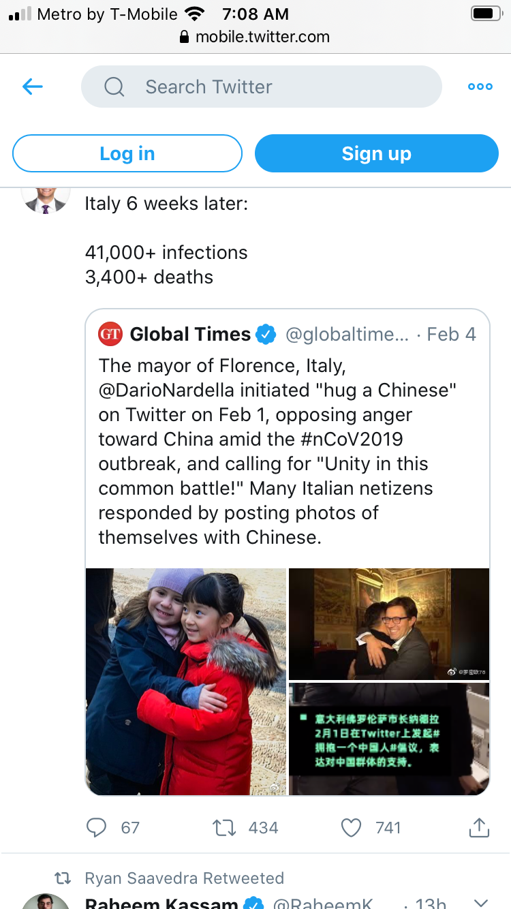Screen dimensions: 511x909
Task: Click the Global Times GT avatar logo
Action: click(x=110, y=334)
